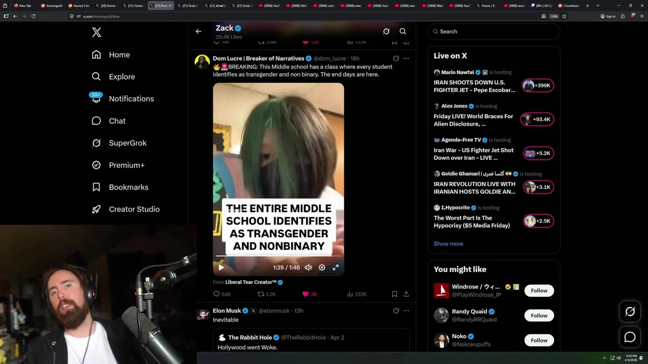Open Chat in the sidebar

[108, 121]
